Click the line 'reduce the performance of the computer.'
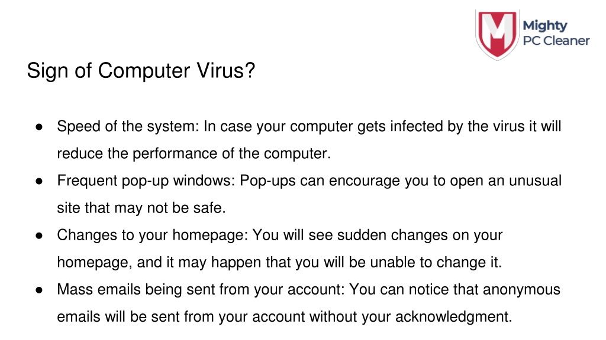This screenshot has width=606, height=340. click(194, 153)
